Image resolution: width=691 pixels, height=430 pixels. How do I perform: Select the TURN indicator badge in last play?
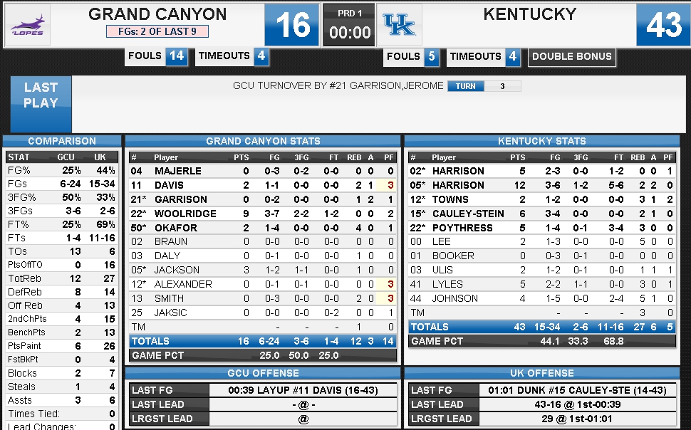466,86
